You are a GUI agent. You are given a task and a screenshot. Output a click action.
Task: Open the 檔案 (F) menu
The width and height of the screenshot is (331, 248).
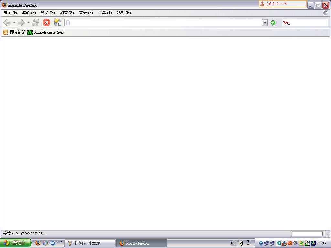pos(10,13)
